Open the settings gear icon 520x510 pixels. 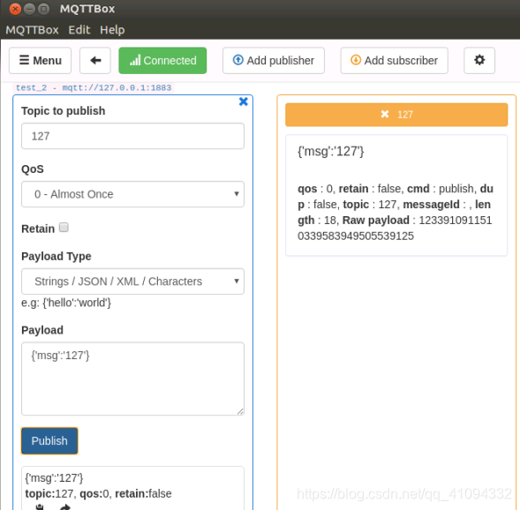click(479, 61)
